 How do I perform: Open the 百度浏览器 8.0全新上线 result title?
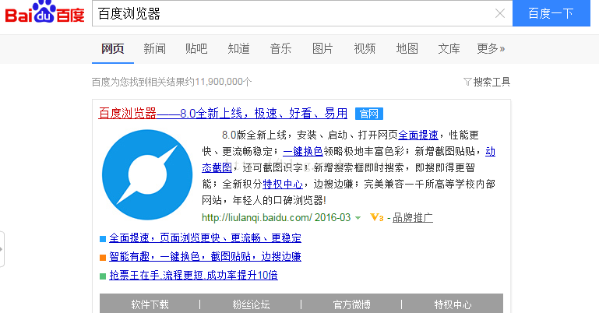click(223, 114)
